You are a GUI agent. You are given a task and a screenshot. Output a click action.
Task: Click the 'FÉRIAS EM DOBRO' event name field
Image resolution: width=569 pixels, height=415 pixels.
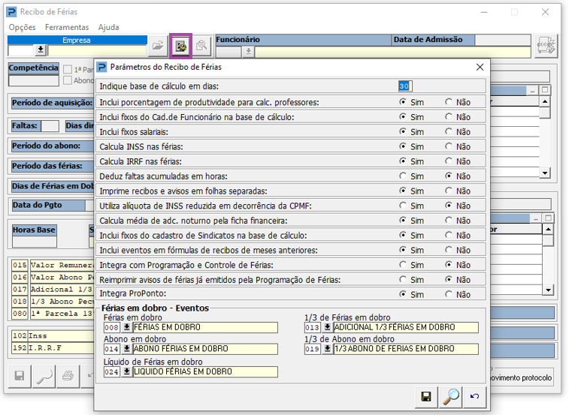coord(205,327)
